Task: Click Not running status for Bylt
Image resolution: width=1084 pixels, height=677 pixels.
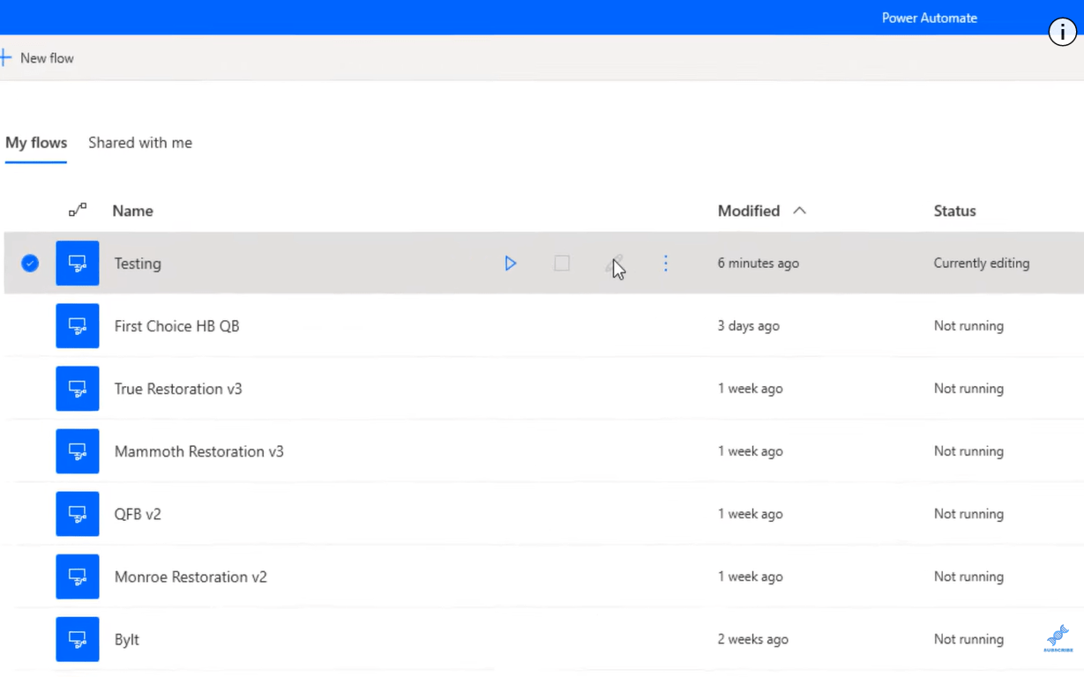Action: (x=968, y=639)
